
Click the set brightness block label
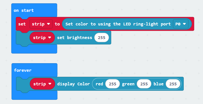point(75,38)
